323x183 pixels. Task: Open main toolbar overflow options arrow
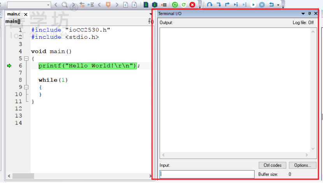200,7
